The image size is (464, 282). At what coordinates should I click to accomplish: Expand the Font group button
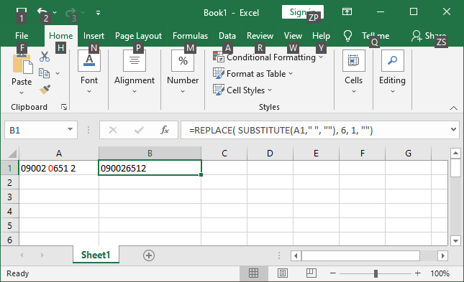point(89,72)
